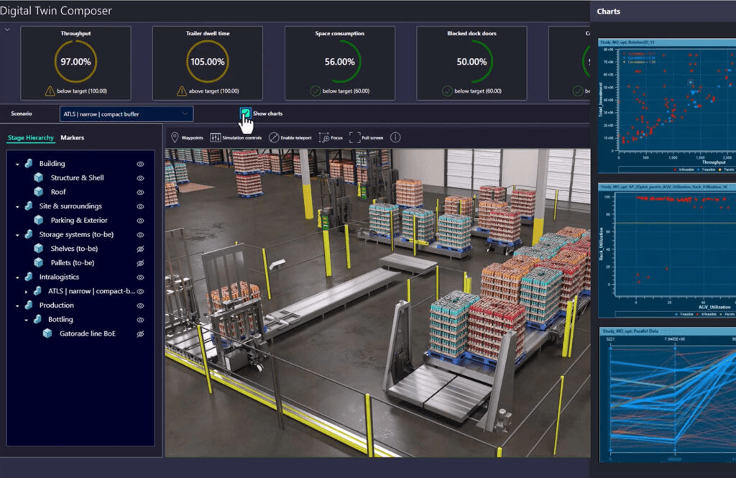Select the Production tree item
The image size is (736, 478).
point(56,305)
